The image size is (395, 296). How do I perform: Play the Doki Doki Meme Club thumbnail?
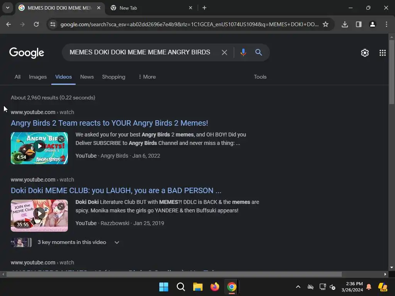[x=39, y=215]
